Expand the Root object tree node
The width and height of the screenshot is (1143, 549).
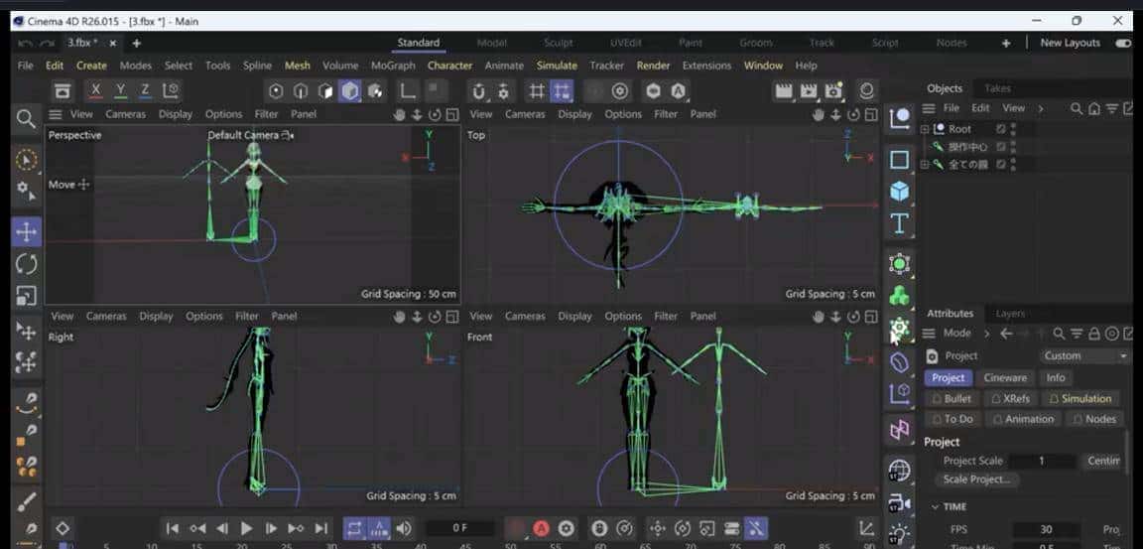pos(925,129)
